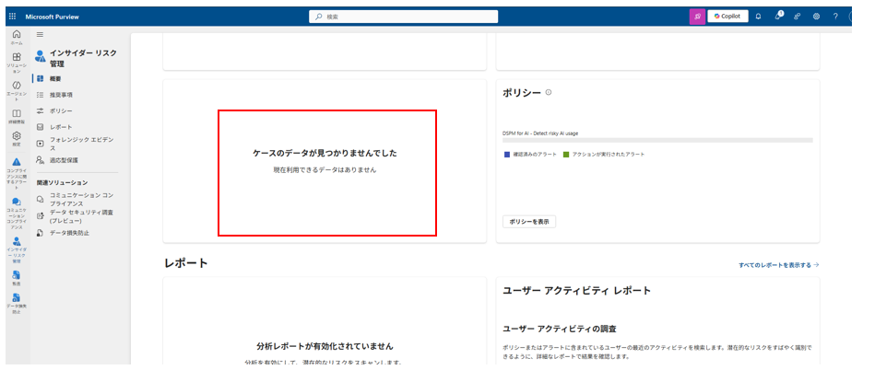Open 適応型保護 navigation item
This screenshot has width=875, height=370.
65,159
